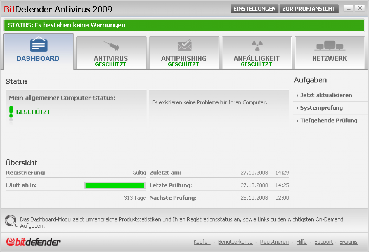
Task: Click the BitDefender logo at bottom
Action: point(33,242)
